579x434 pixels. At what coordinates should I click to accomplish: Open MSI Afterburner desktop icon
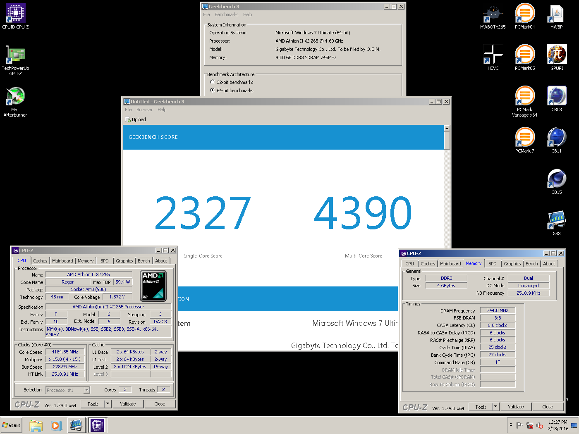click(16, 101)
